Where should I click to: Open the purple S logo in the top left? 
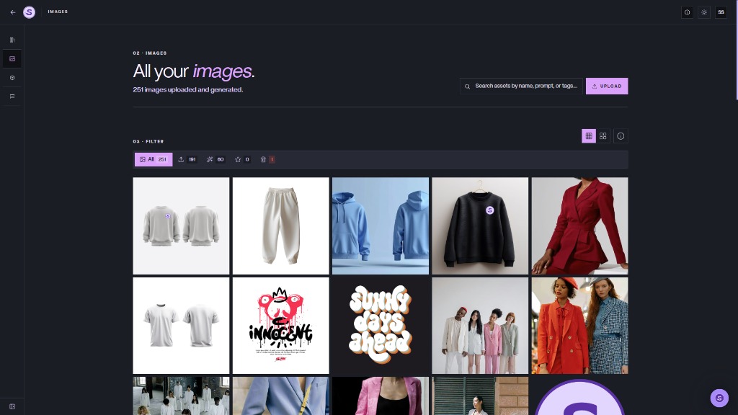pos(29,12)
